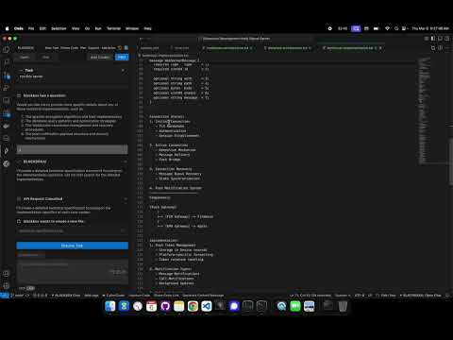453x340 pixels.
Task: Open the Help menu
Action: tap(148, 28)
